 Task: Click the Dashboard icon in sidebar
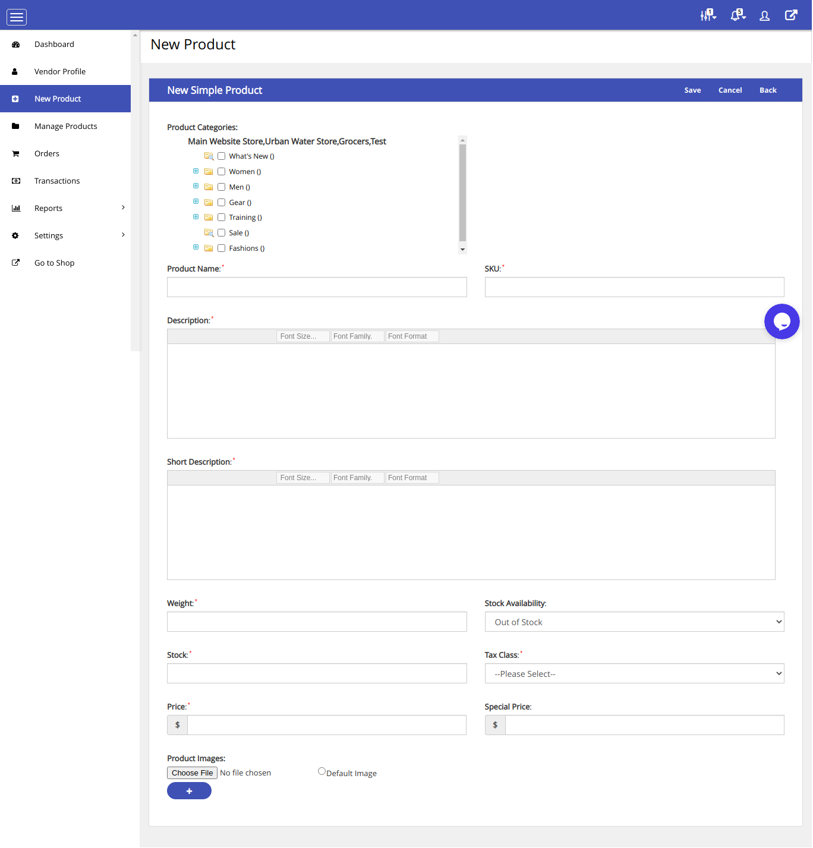coord(16,45)
